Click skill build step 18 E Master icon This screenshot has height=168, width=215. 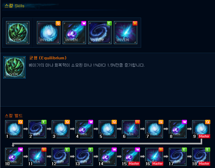pos(201,157)
